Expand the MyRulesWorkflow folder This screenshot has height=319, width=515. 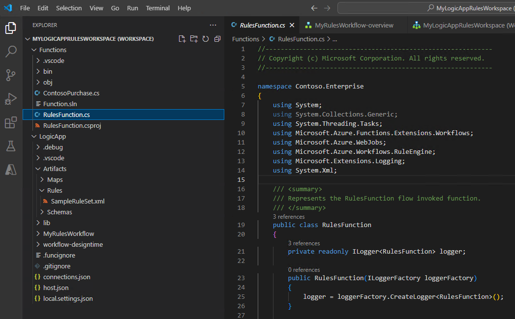point(68,233)
